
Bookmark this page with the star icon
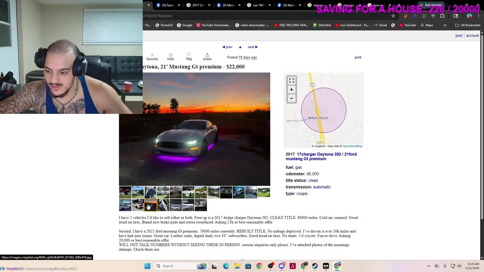tap(393, 16)
